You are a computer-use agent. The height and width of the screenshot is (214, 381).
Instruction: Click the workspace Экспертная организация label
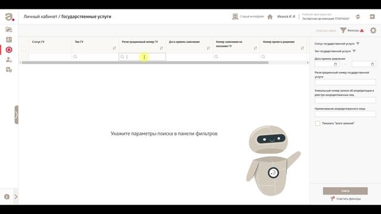click(x=326, y=18)
